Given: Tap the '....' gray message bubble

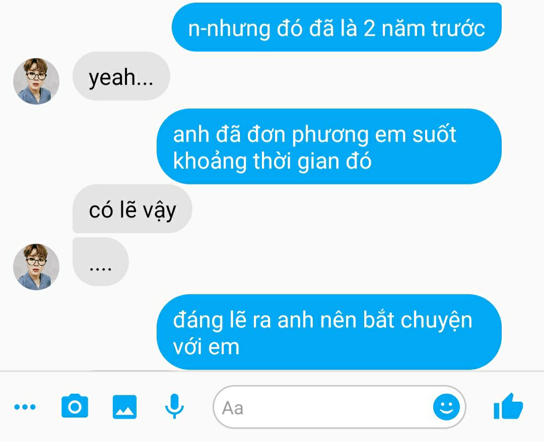Looking at the screenshot, I should coord(101,262).
